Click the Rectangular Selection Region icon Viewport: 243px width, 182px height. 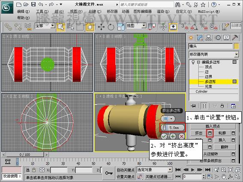[80, 27]
